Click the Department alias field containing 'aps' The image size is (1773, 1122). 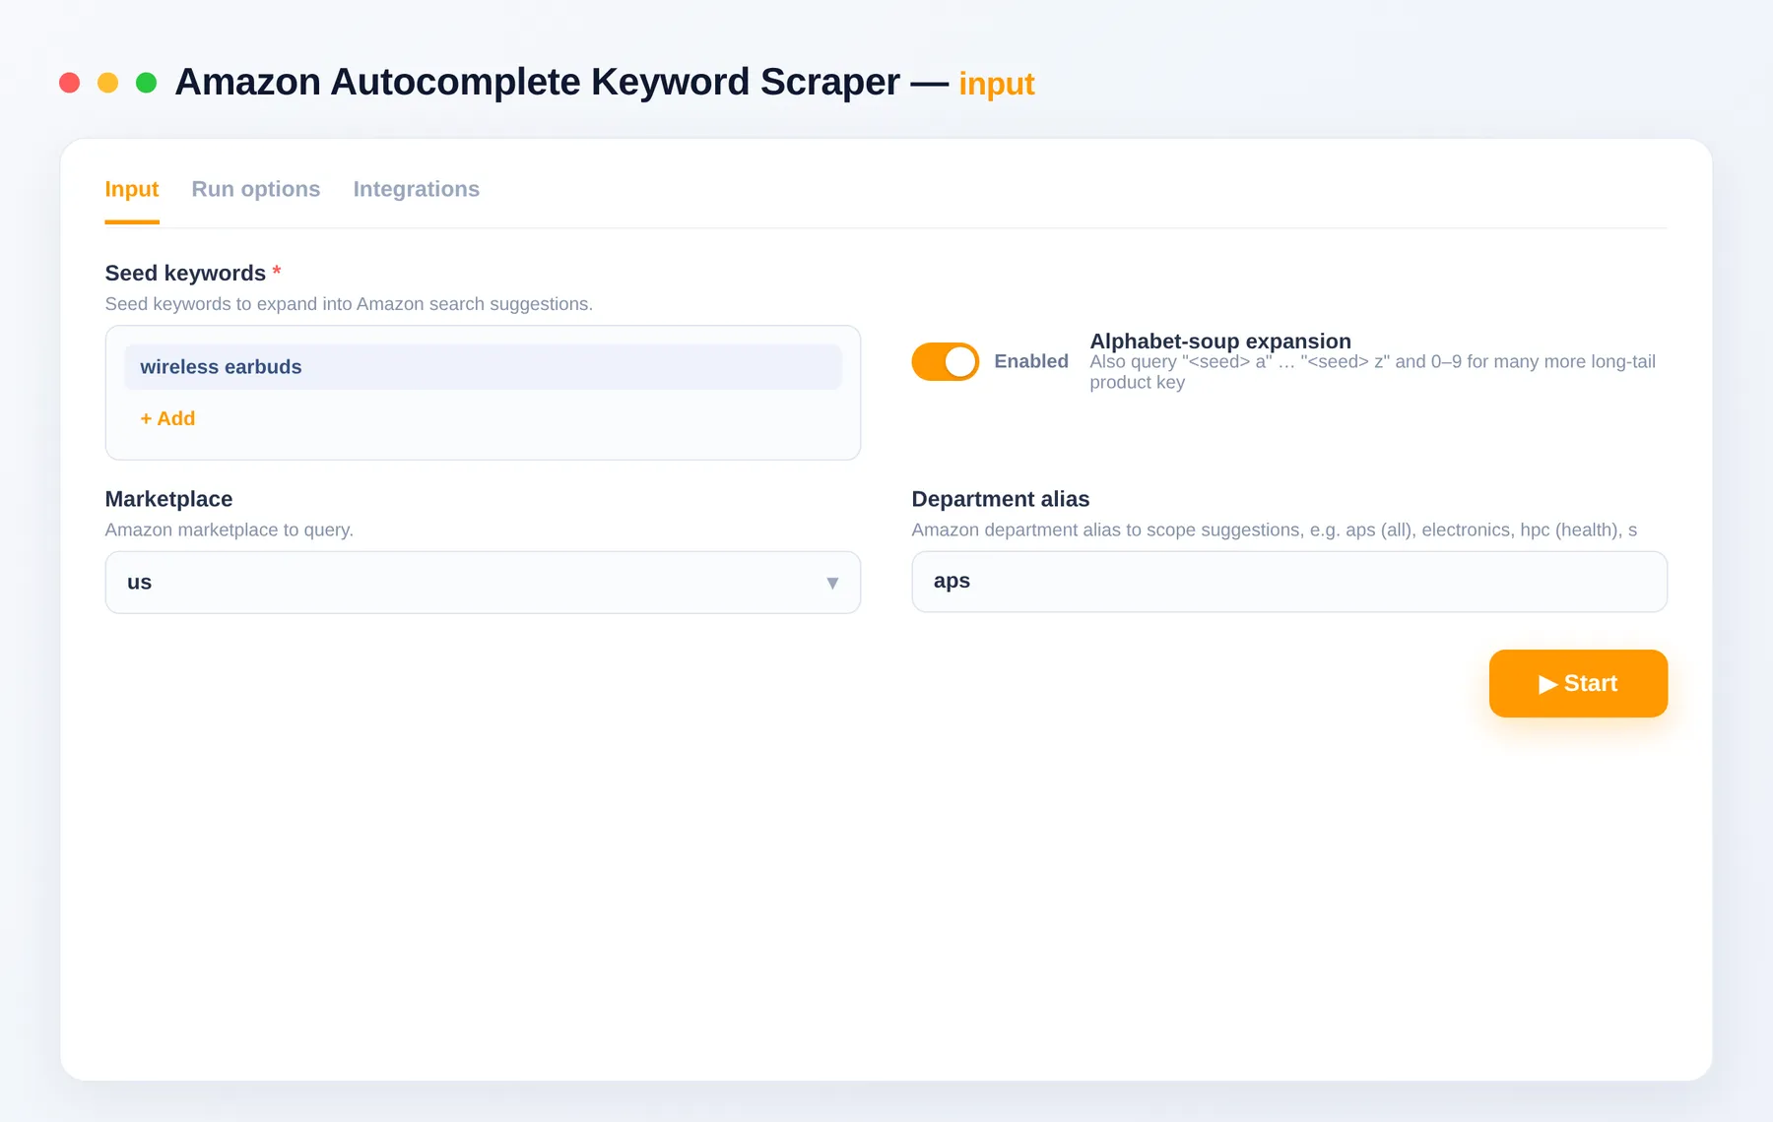point(1289,582)
